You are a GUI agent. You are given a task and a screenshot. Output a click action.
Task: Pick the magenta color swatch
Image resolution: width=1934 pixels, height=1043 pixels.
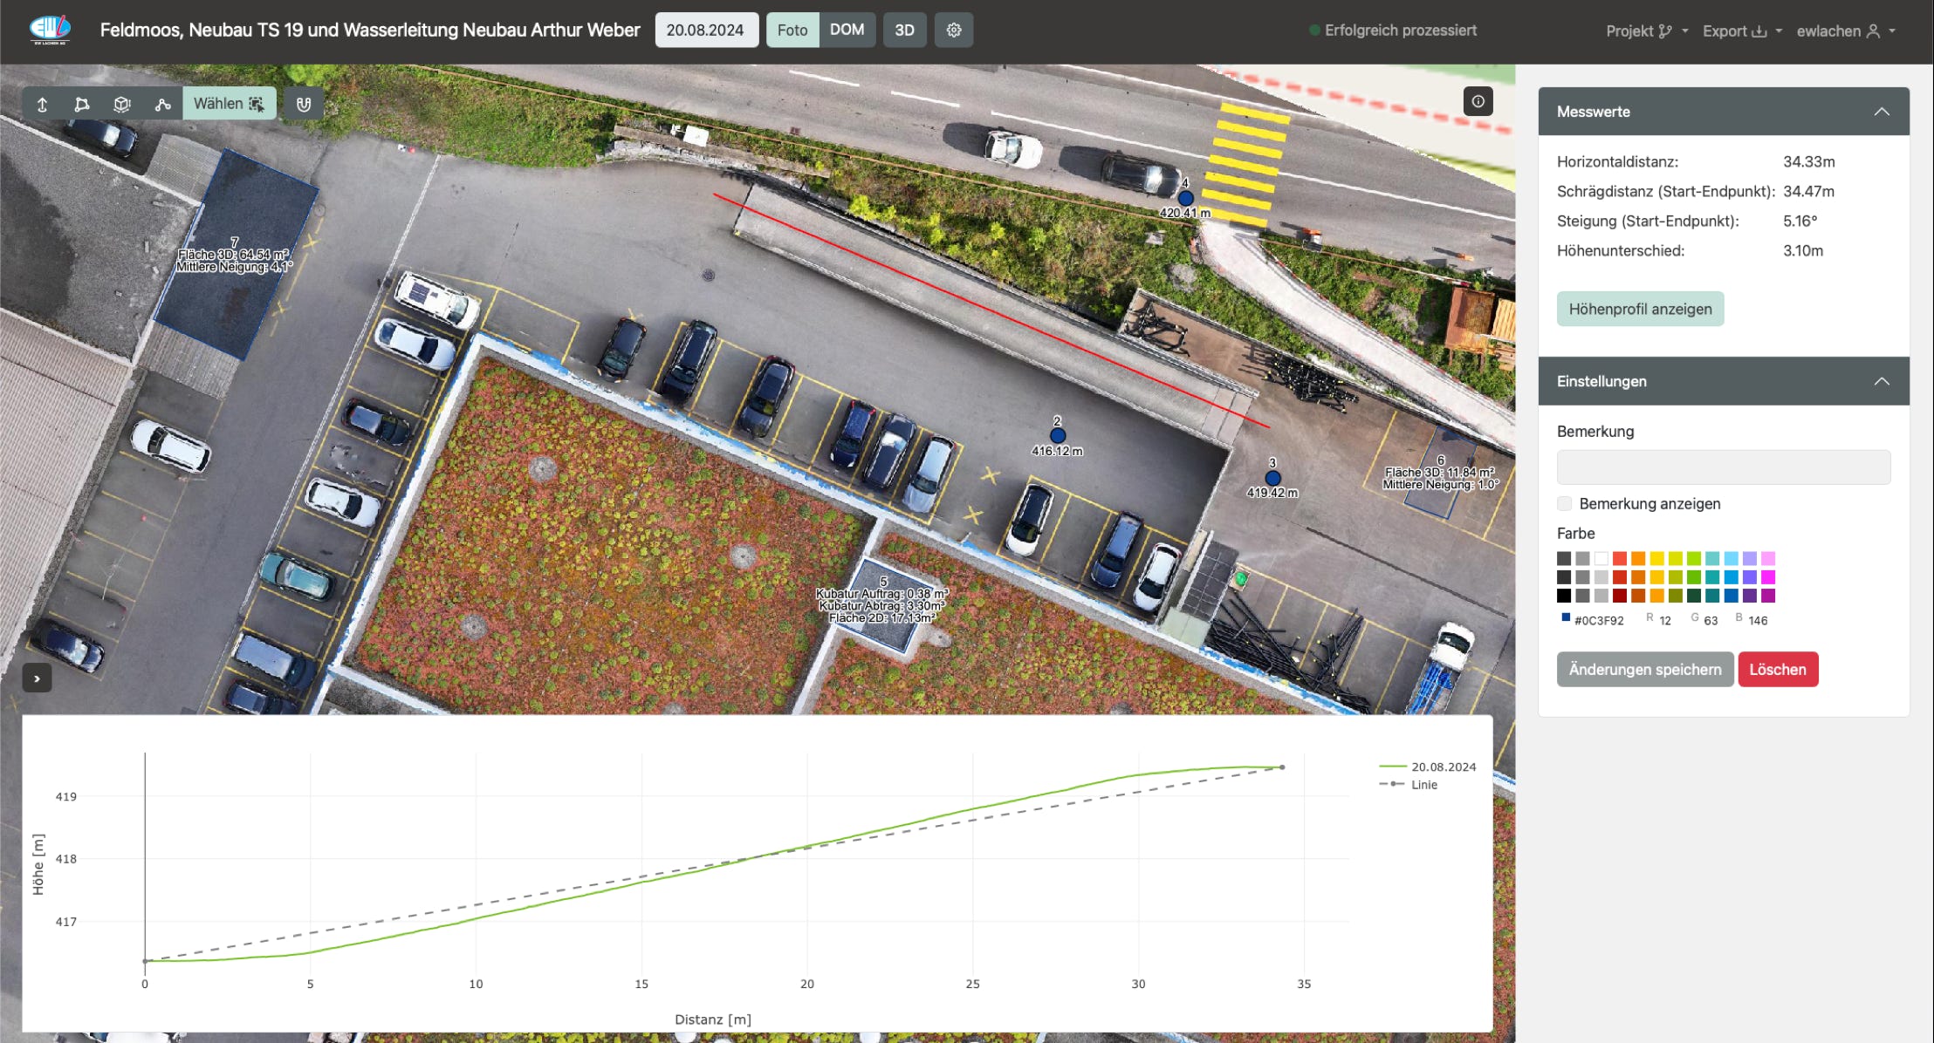[x=1768, y=577]
